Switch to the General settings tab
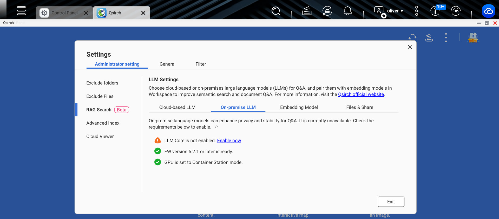 point(167,64)
